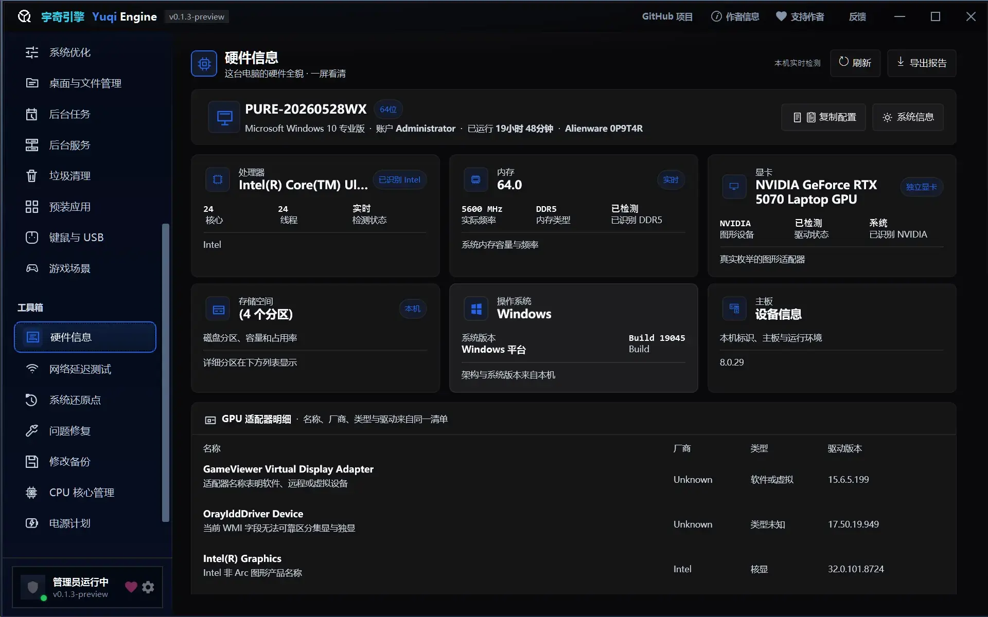988x617 pixels.
Task: Click the sidebar vertical scrollbar
Action: pos(165,373)
